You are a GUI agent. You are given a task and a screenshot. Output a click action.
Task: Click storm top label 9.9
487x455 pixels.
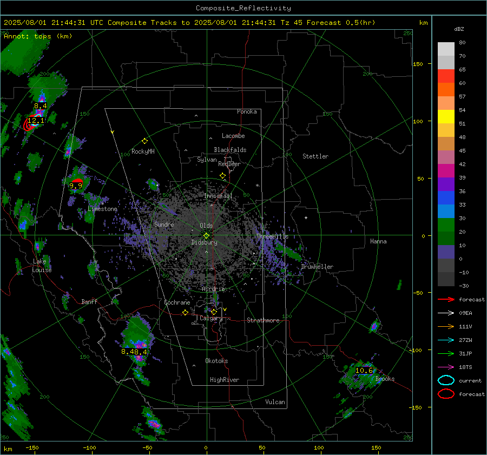(76, 186)
